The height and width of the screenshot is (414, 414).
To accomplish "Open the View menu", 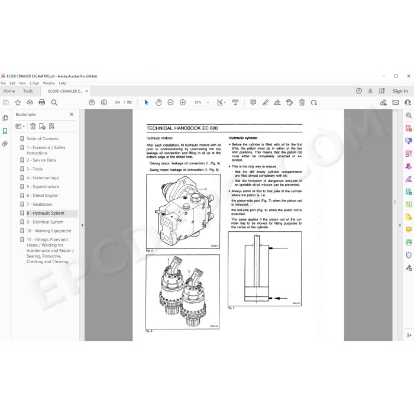I will coord(22,83).
